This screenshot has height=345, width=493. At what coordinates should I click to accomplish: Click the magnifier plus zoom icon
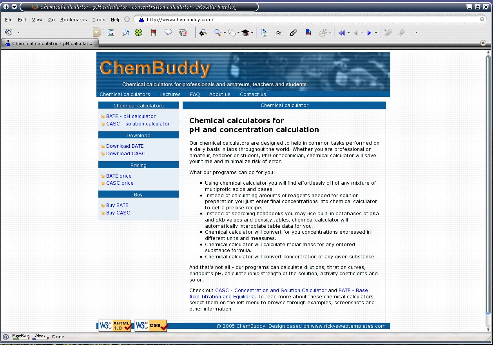click(218, 33)
